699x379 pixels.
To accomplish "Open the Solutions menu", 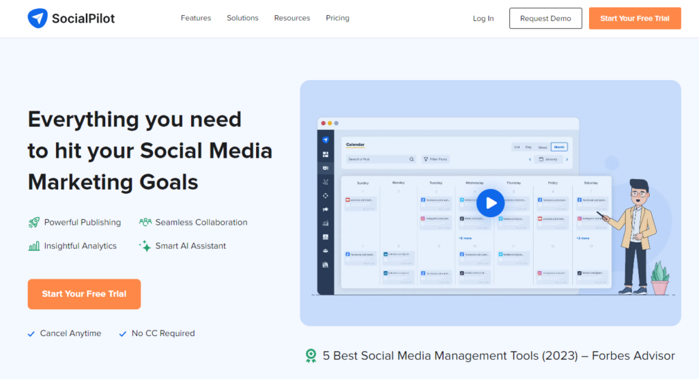I will pos(242,18).
